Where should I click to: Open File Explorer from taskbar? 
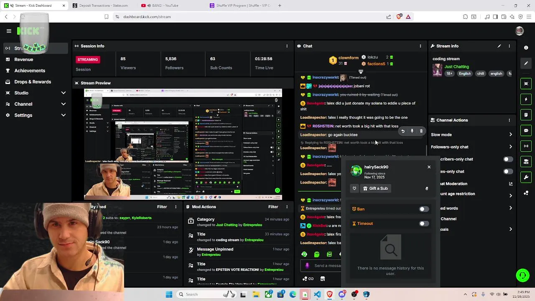pos(256,294)
